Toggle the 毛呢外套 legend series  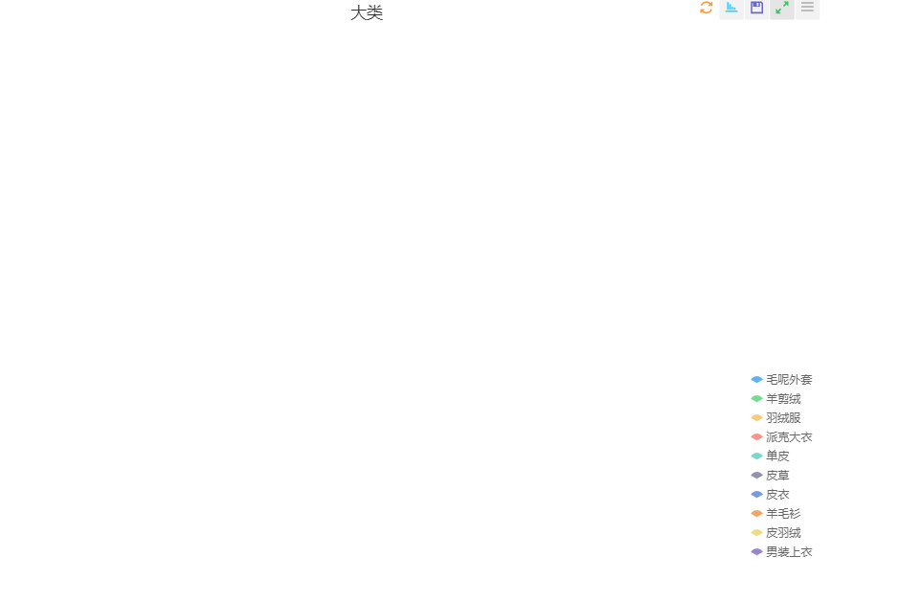click(x=782, y=380)
